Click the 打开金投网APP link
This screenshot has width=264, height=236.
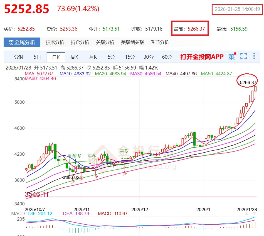click(202, 57)
